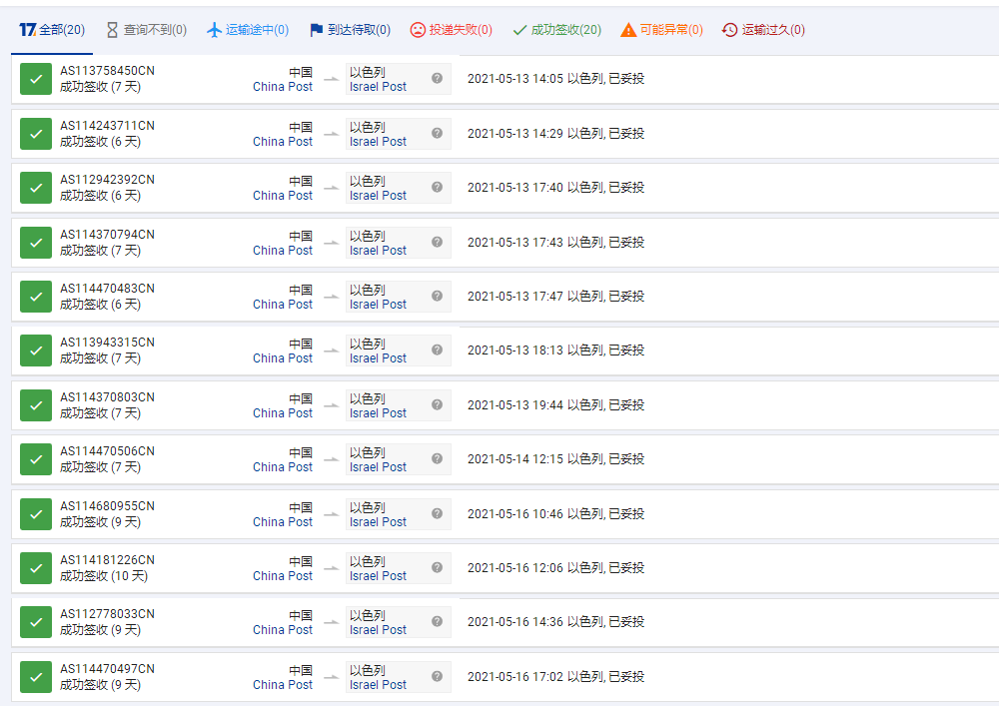Screen dimensions: 999x706
Task: Toggle green checkbox for AS112778033CN
Action: (x=36, y=622)
